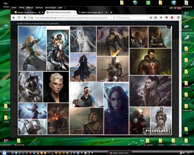194x155 pixels.
Task: Launch Internet Explorer from quick launch bar
Action: point(20,153)
